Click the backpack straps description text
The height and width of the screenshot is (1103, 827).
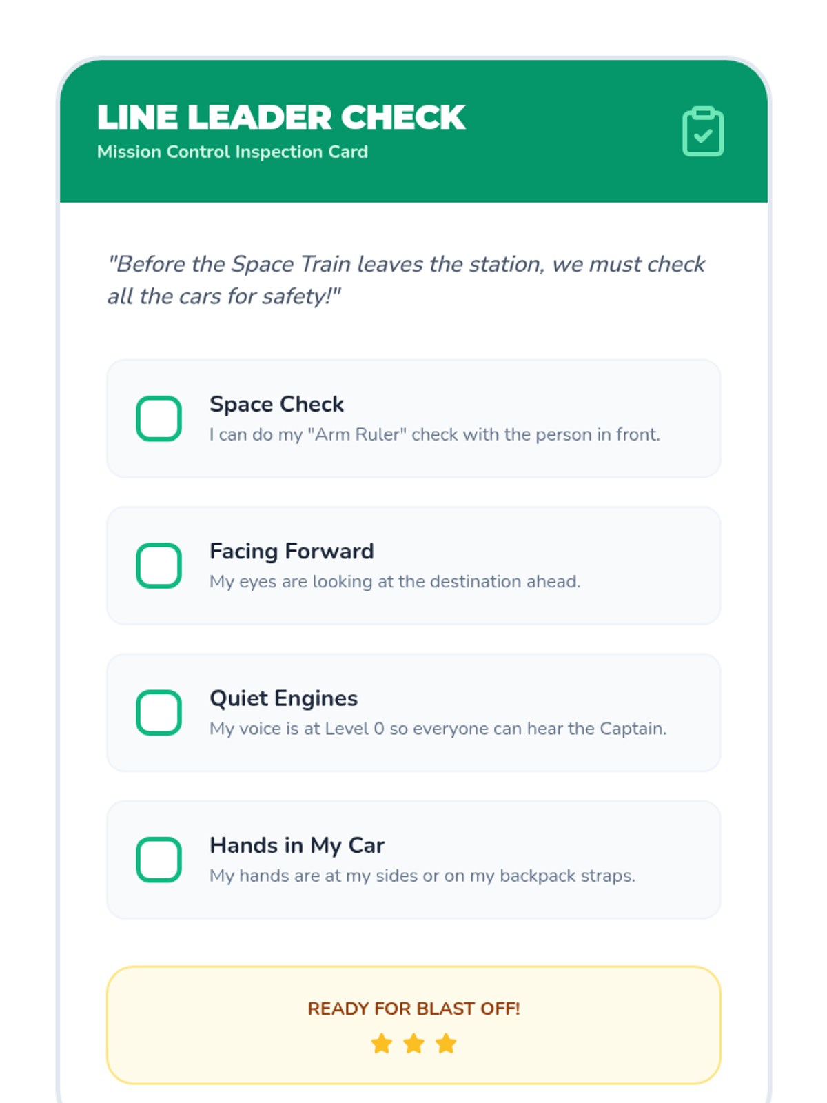pos(422,876)
